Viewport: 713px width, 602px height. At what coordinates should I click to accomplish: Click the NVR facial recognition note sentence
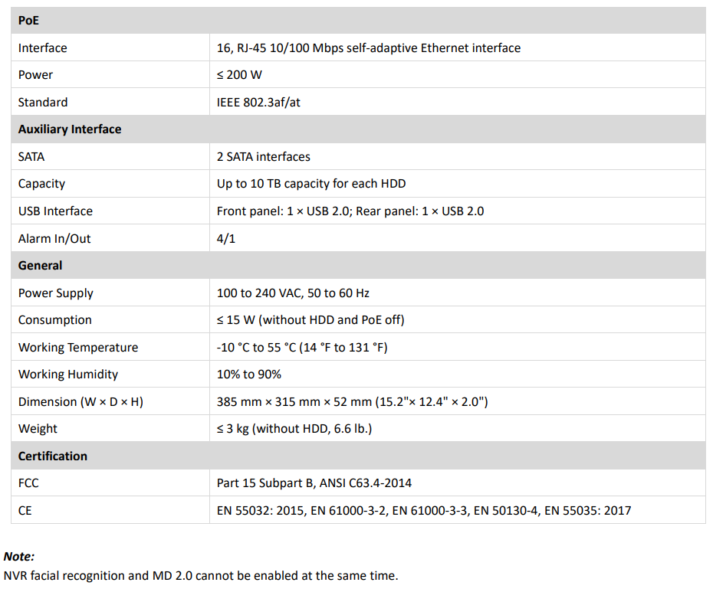tap(201, 576)
